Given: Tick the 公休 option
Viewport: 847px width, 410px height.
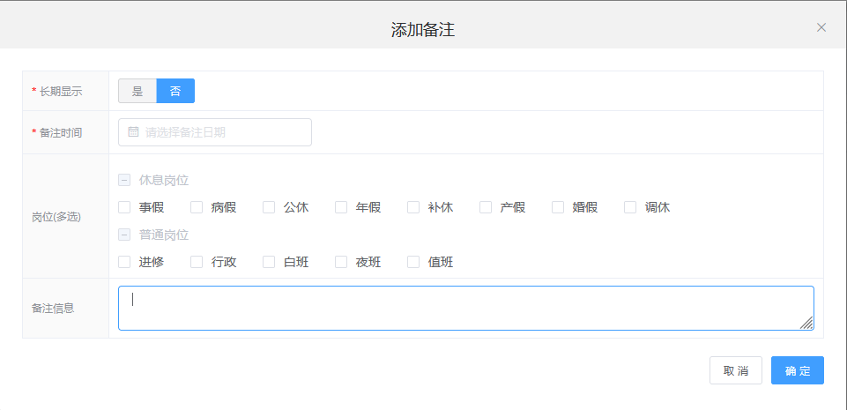Looking at the screenshot, I should coord(269,207).
